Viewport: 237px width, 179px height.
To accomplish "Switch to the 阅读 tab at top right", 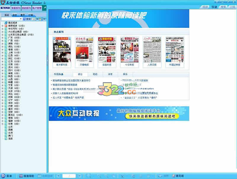I will pos(205,7).
